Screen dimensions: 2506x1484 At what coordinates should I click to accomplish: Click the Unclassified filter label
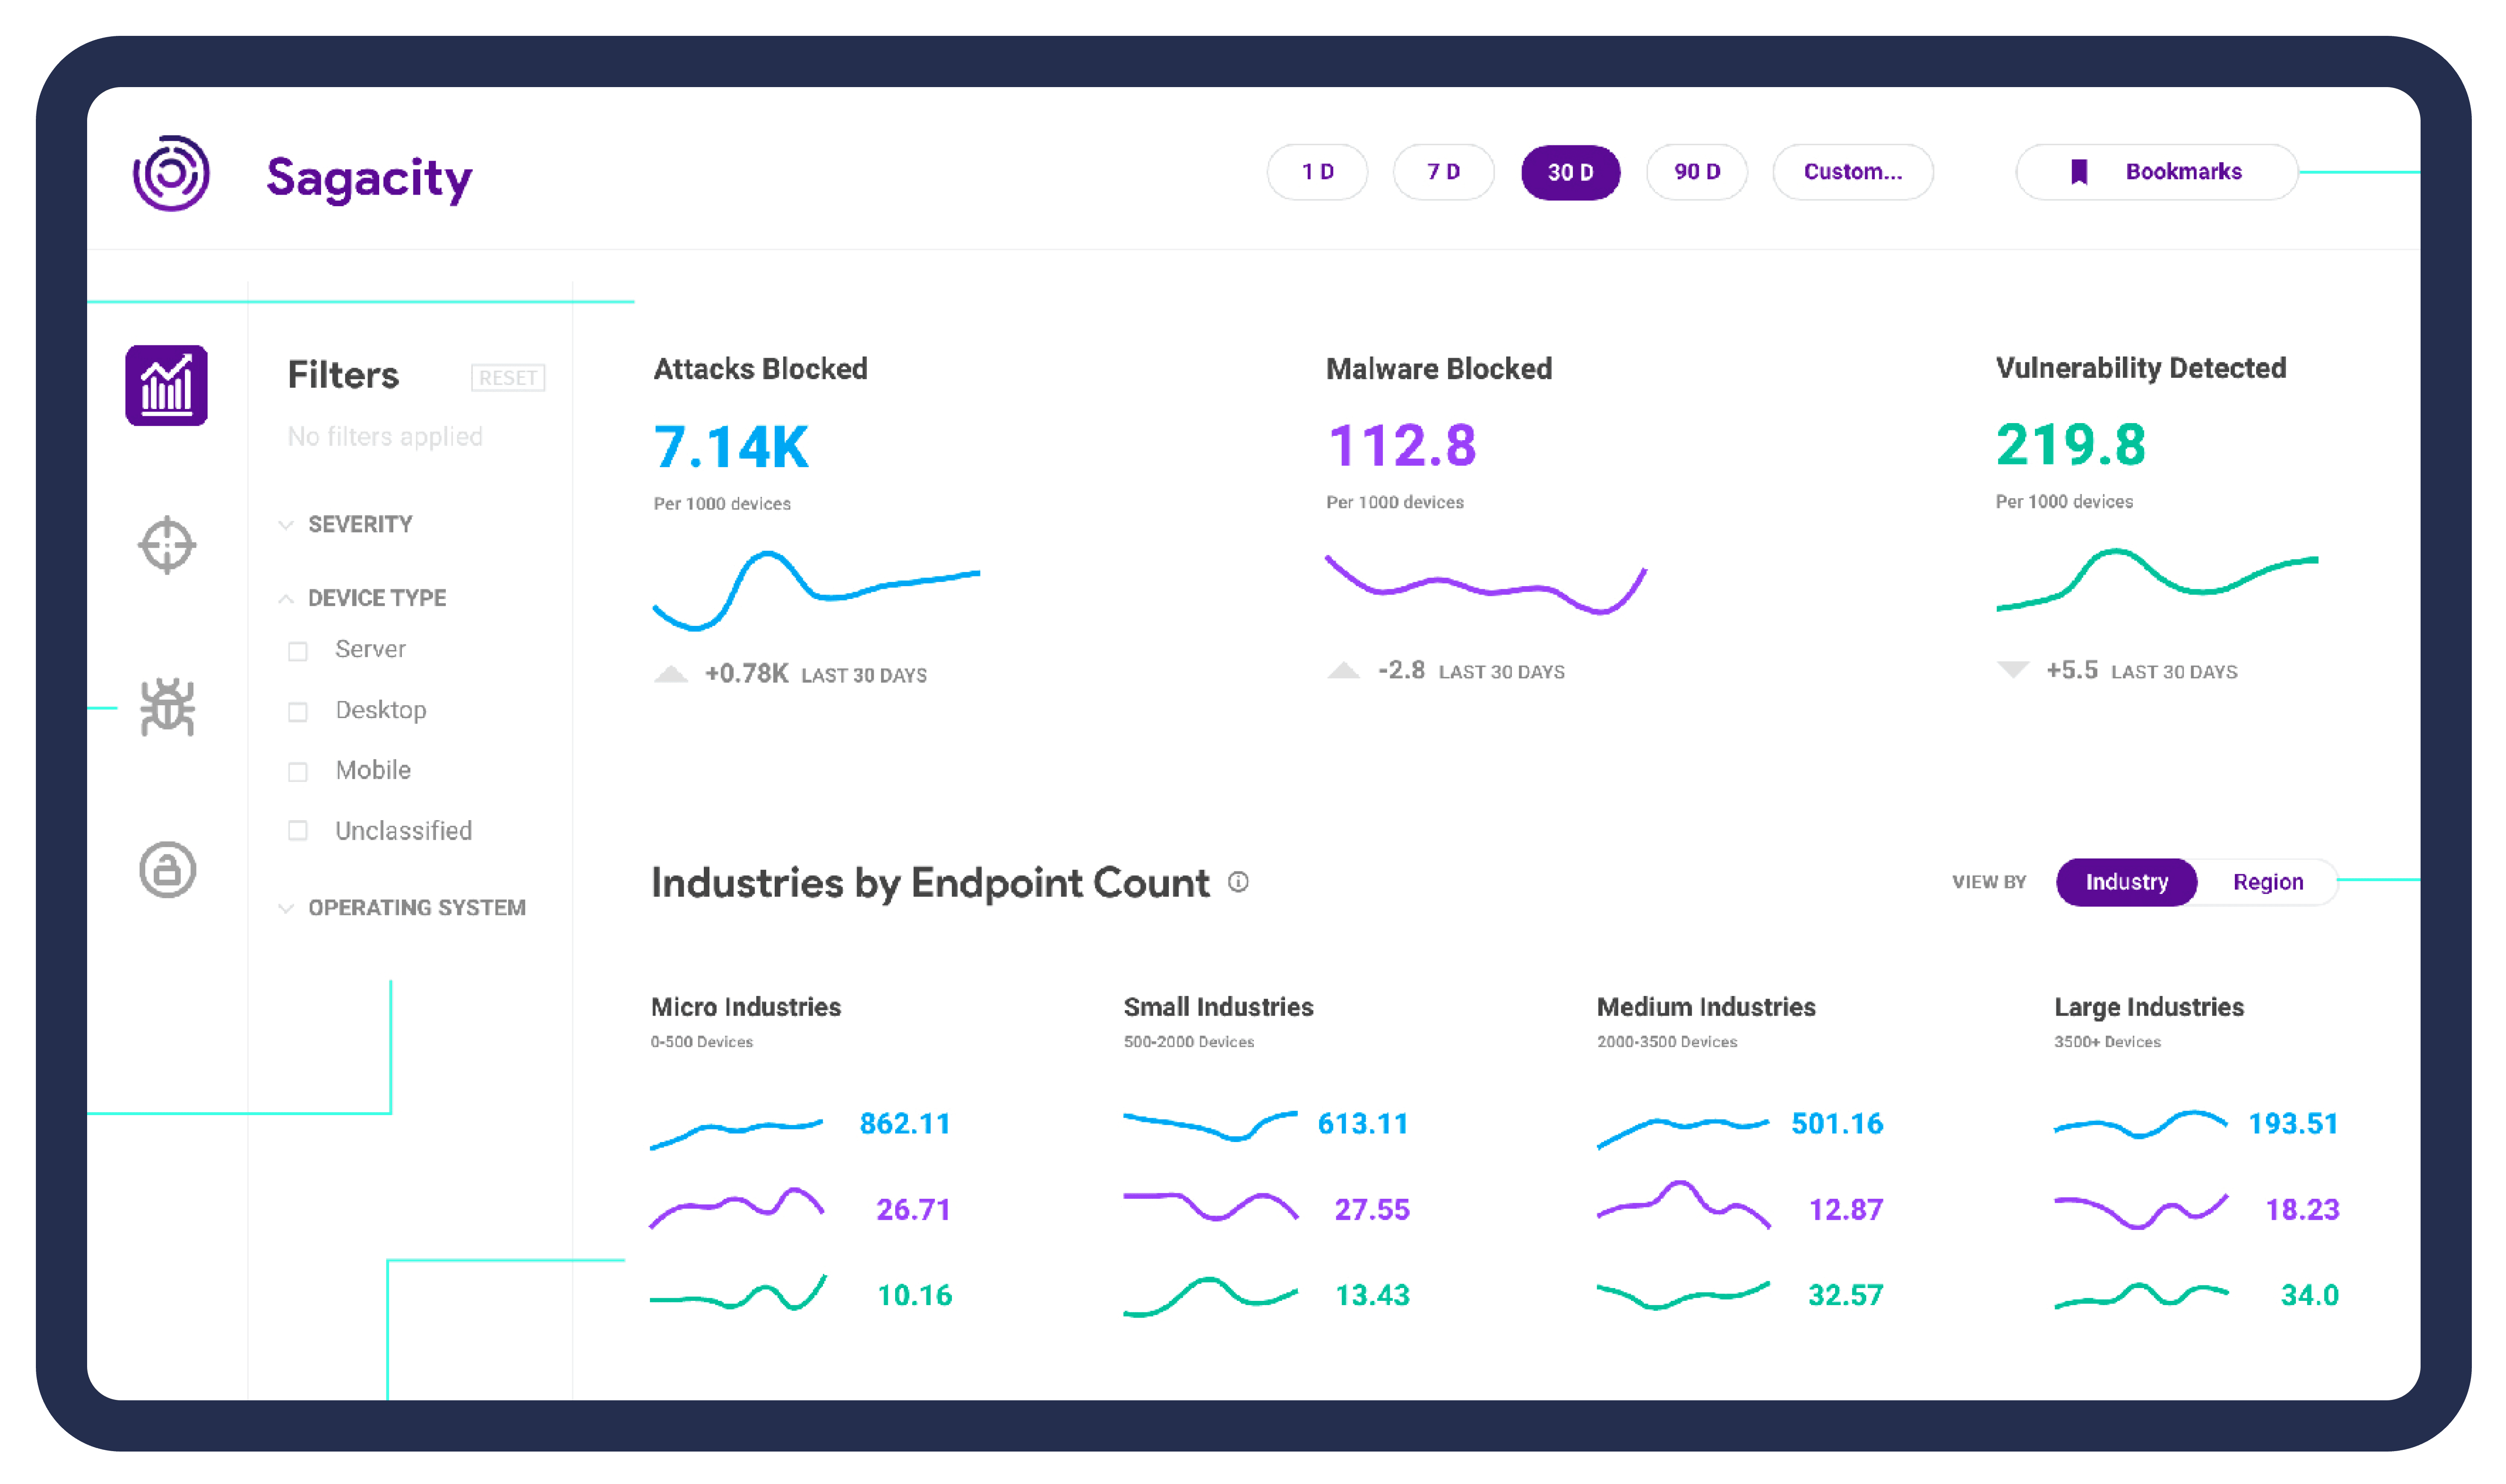point(403,830)
